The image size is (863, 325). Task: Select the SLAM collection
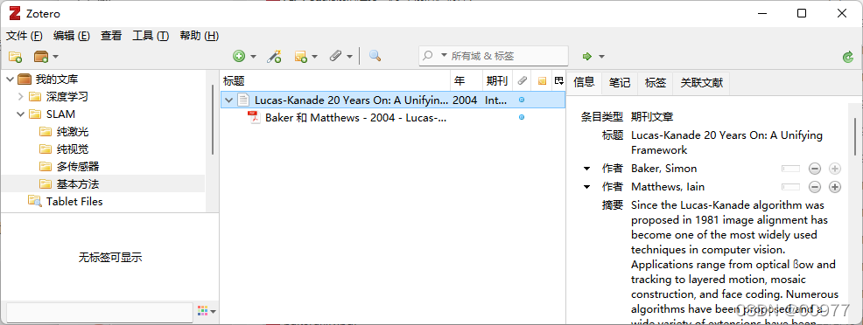[x=60, y=114]
